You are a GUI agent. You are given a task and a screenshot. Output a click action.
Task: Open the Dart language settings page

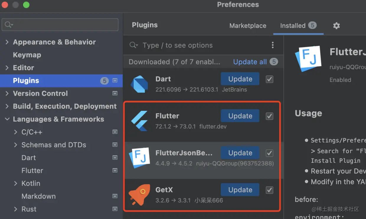pos(29,158)
